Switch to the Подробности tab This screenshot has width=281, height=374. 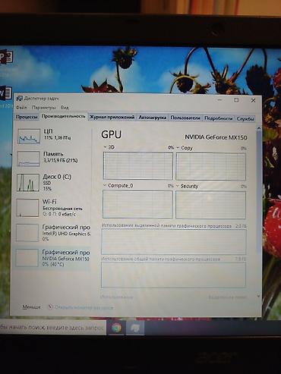[x=218, y=118]
